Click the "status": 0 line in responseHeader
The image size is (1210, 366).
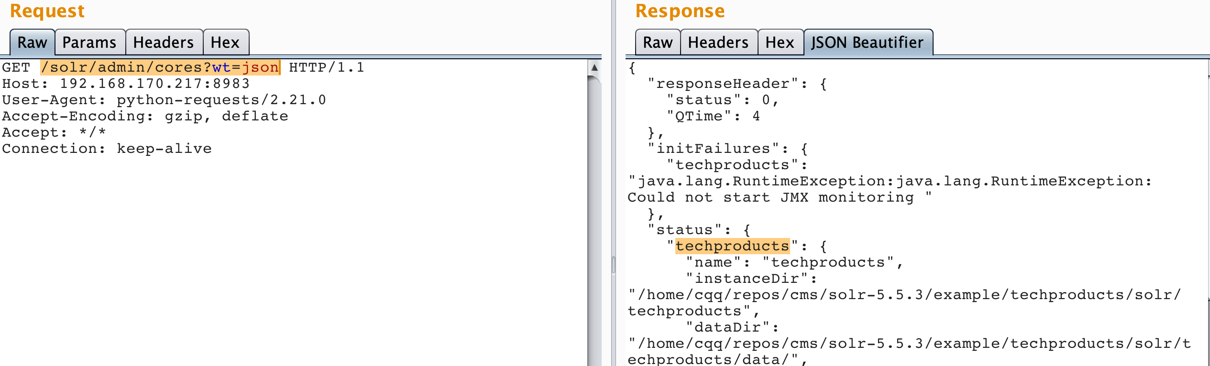[x=723, y=100]
